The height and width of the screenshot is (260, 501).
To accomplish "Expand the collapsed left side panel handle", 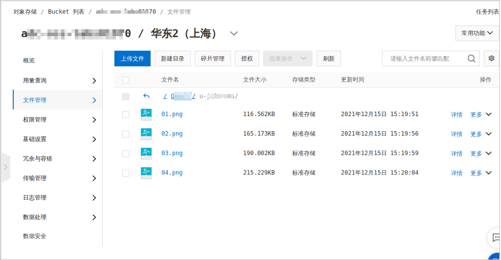I will 6,167.
